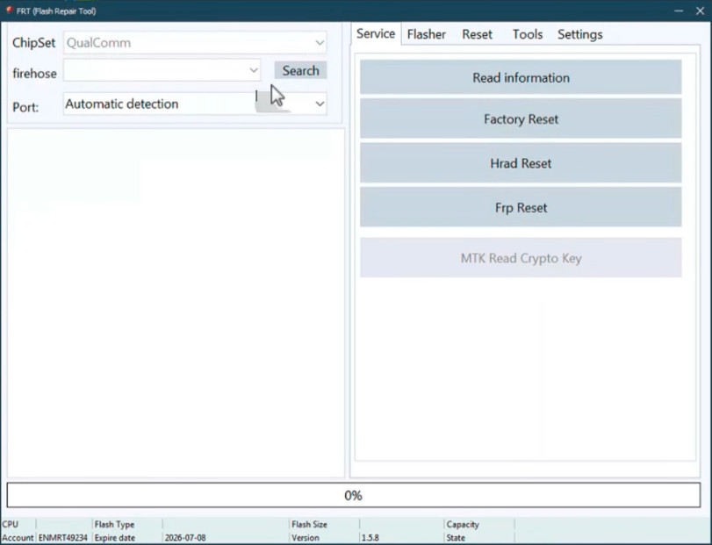Click the Hrad Reset button
Viewport: 712px width, 545px height.
coord(521,163)
